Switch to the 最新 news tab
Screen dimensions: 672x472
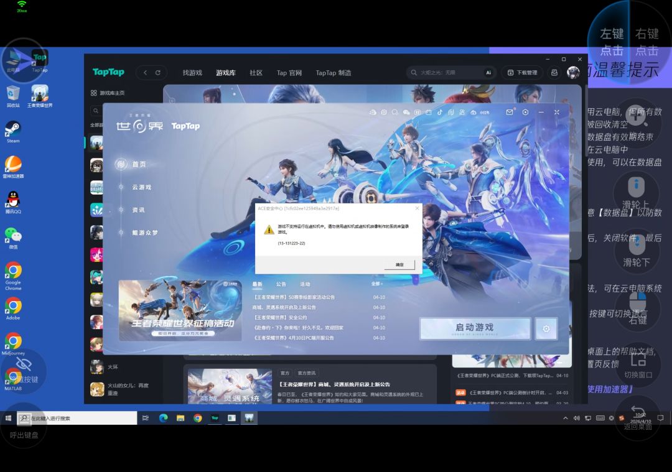click(x=257, y=284)
